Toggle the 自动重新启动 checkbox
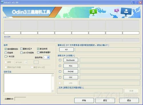143x105 pixels. coord(6,49)
